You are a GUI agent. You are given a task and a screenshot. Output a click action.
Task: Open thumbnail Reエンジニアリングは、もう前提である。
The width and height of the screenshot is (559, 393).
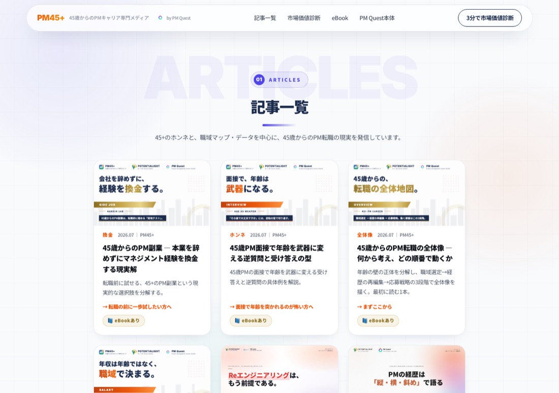[279, 369]
